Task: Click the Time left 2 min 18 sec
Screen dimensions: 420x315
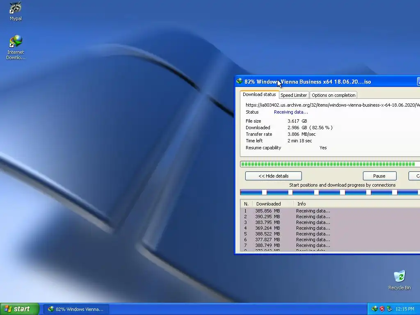Action: (x=300, y=141)
